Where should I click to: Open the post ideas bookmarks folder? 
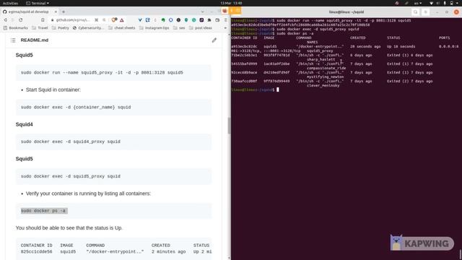[201, 27]
